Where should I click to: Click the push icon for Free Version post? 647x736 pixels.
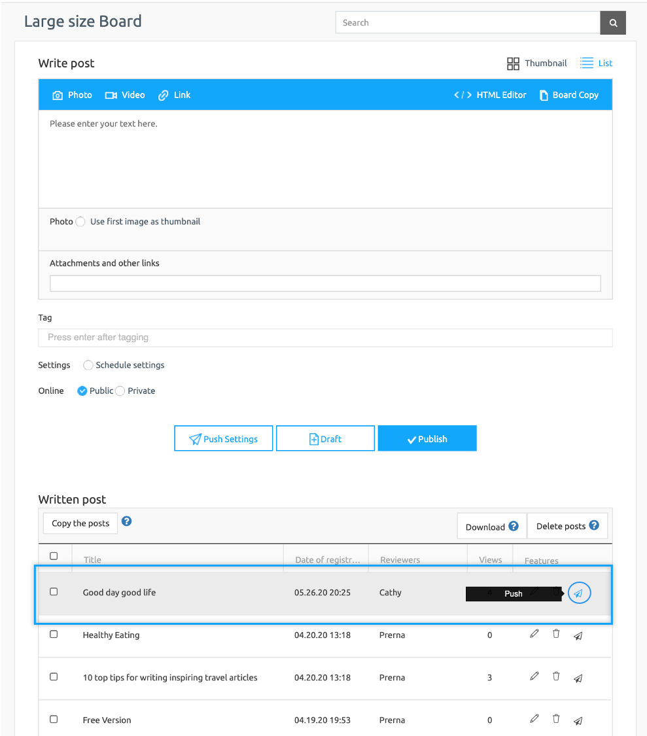pos(578,720)
